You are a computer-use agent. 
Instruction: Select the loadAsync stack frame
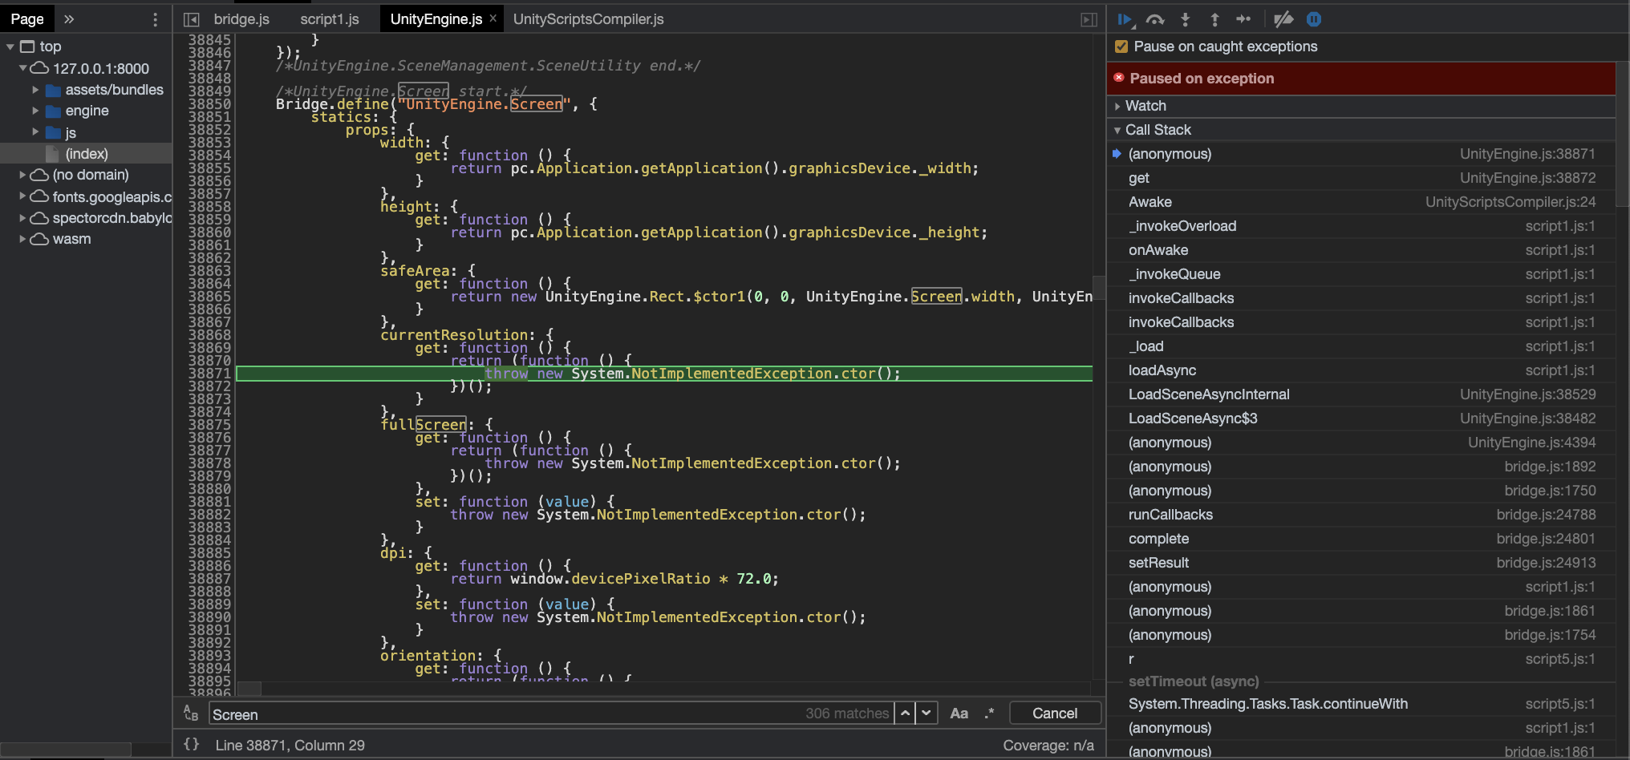[1360, 370]
